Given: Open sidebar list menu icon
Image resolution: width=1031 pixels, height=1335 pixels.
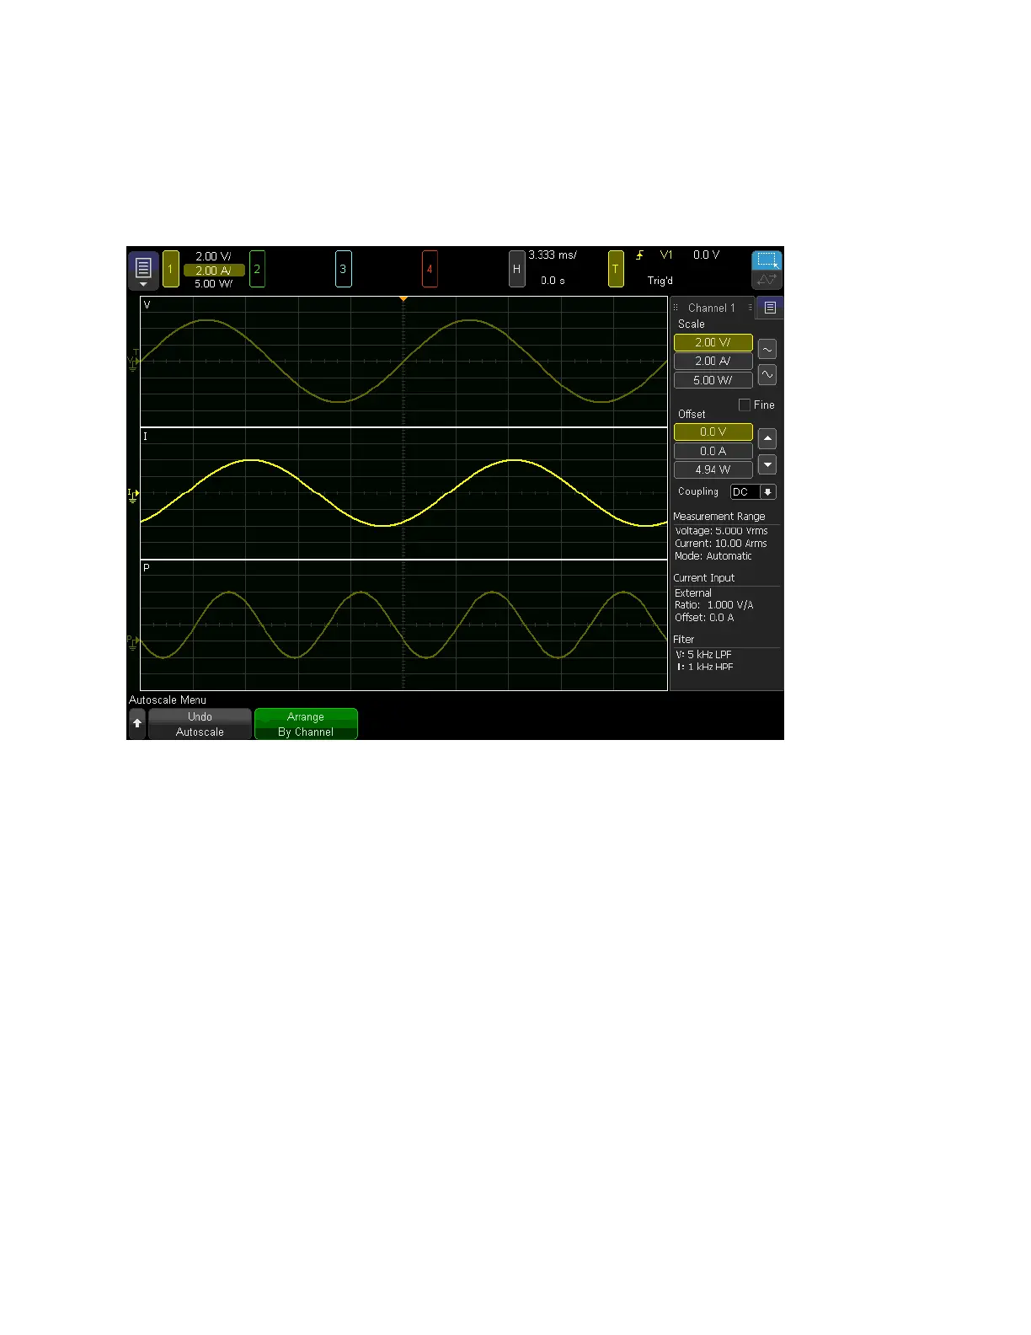Looking at the screenshot, I should [770, 308].
